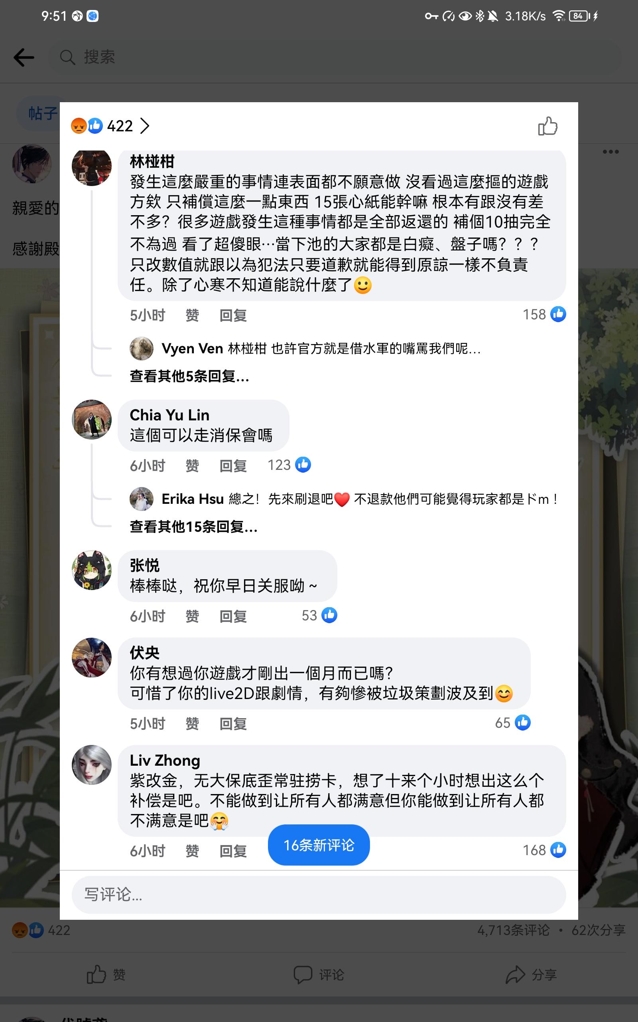Expand 查看其他5条回复 replies
Viewport: 638px width, 1022px height.
(x=189, y=376)
